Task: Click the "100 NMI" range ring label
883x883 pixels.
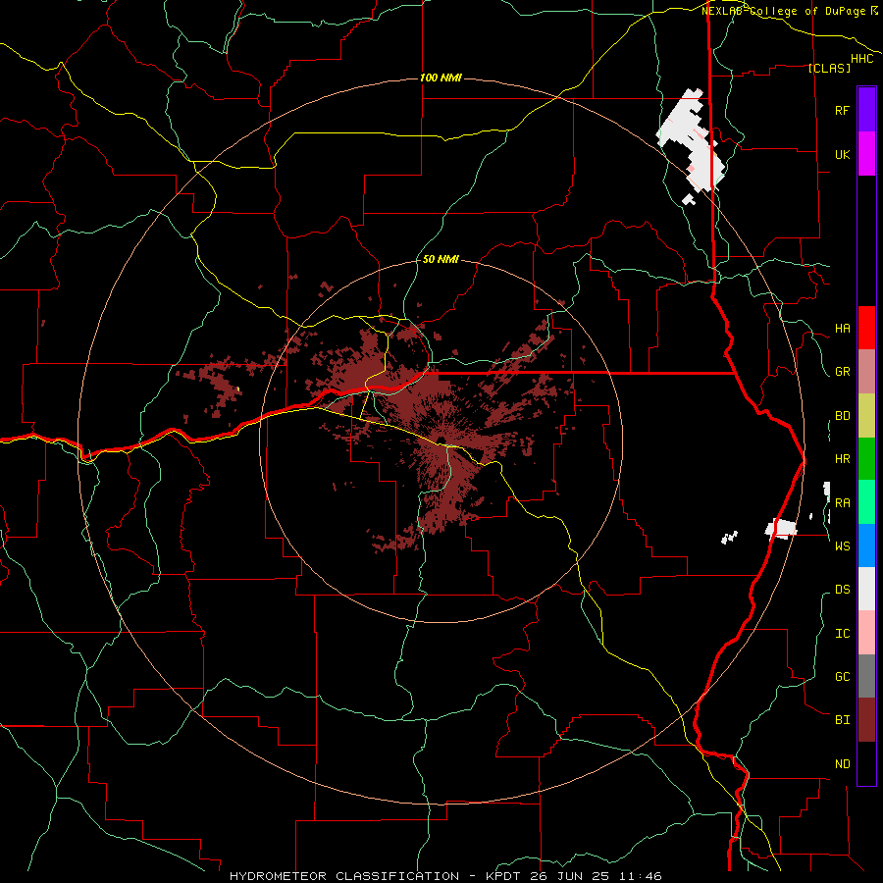Action: click(x=441, y=78)
